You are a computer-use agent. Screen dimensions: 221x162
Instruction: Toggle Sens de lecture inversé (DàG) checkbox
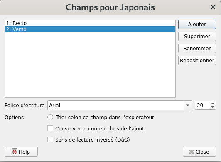[50, 140]
